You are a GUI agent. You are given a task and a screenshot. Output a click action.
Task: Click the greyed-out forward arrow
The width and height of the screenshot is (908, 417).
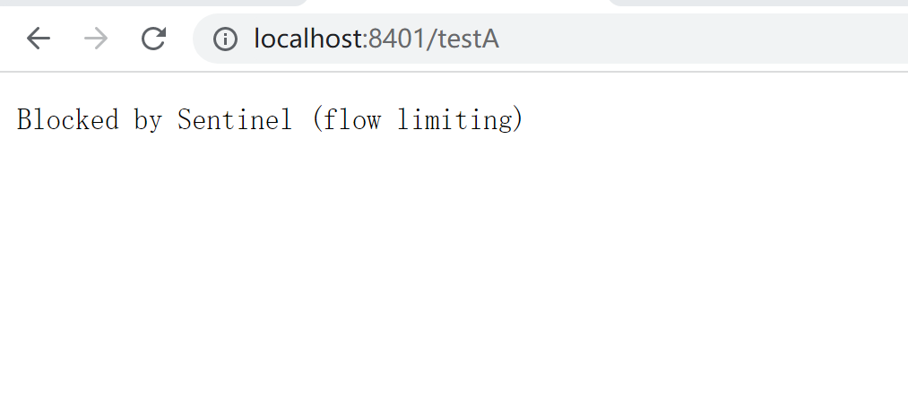96,39
